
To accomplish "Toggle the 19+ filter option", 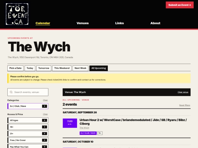I will (28, 127).
